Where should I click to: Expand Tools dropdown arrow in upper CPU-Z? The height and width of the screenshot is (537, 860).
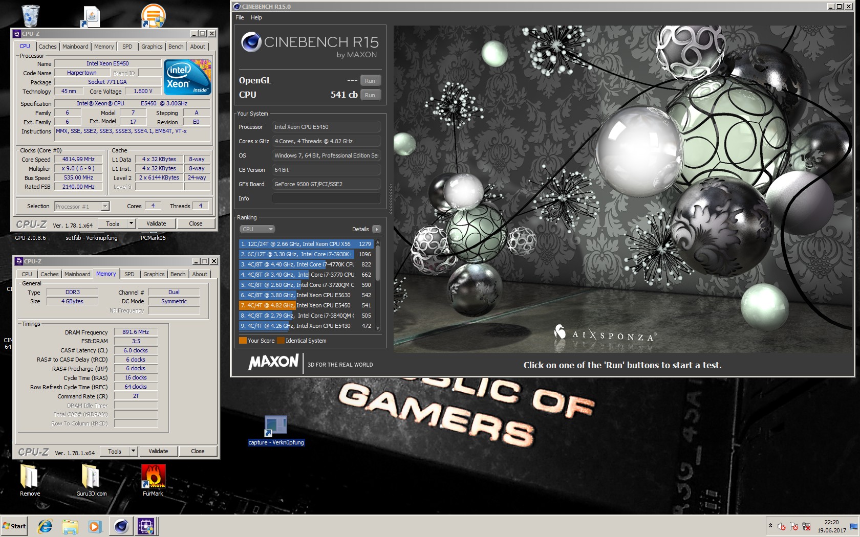click(131, 223)
